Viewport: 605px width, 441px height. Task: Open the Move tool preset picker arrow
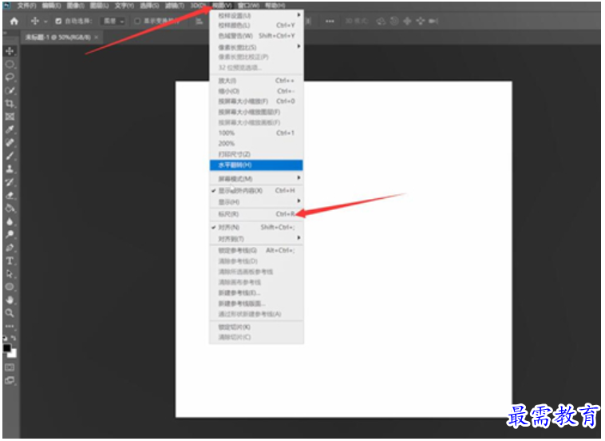(45, 22)
